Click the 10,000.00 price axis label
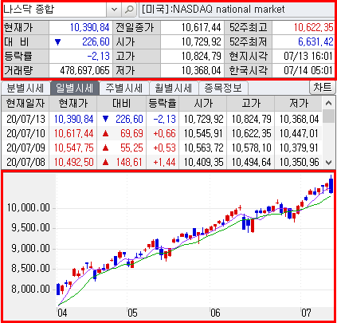Viewport: 337px width, 323px height. point(29,207)
